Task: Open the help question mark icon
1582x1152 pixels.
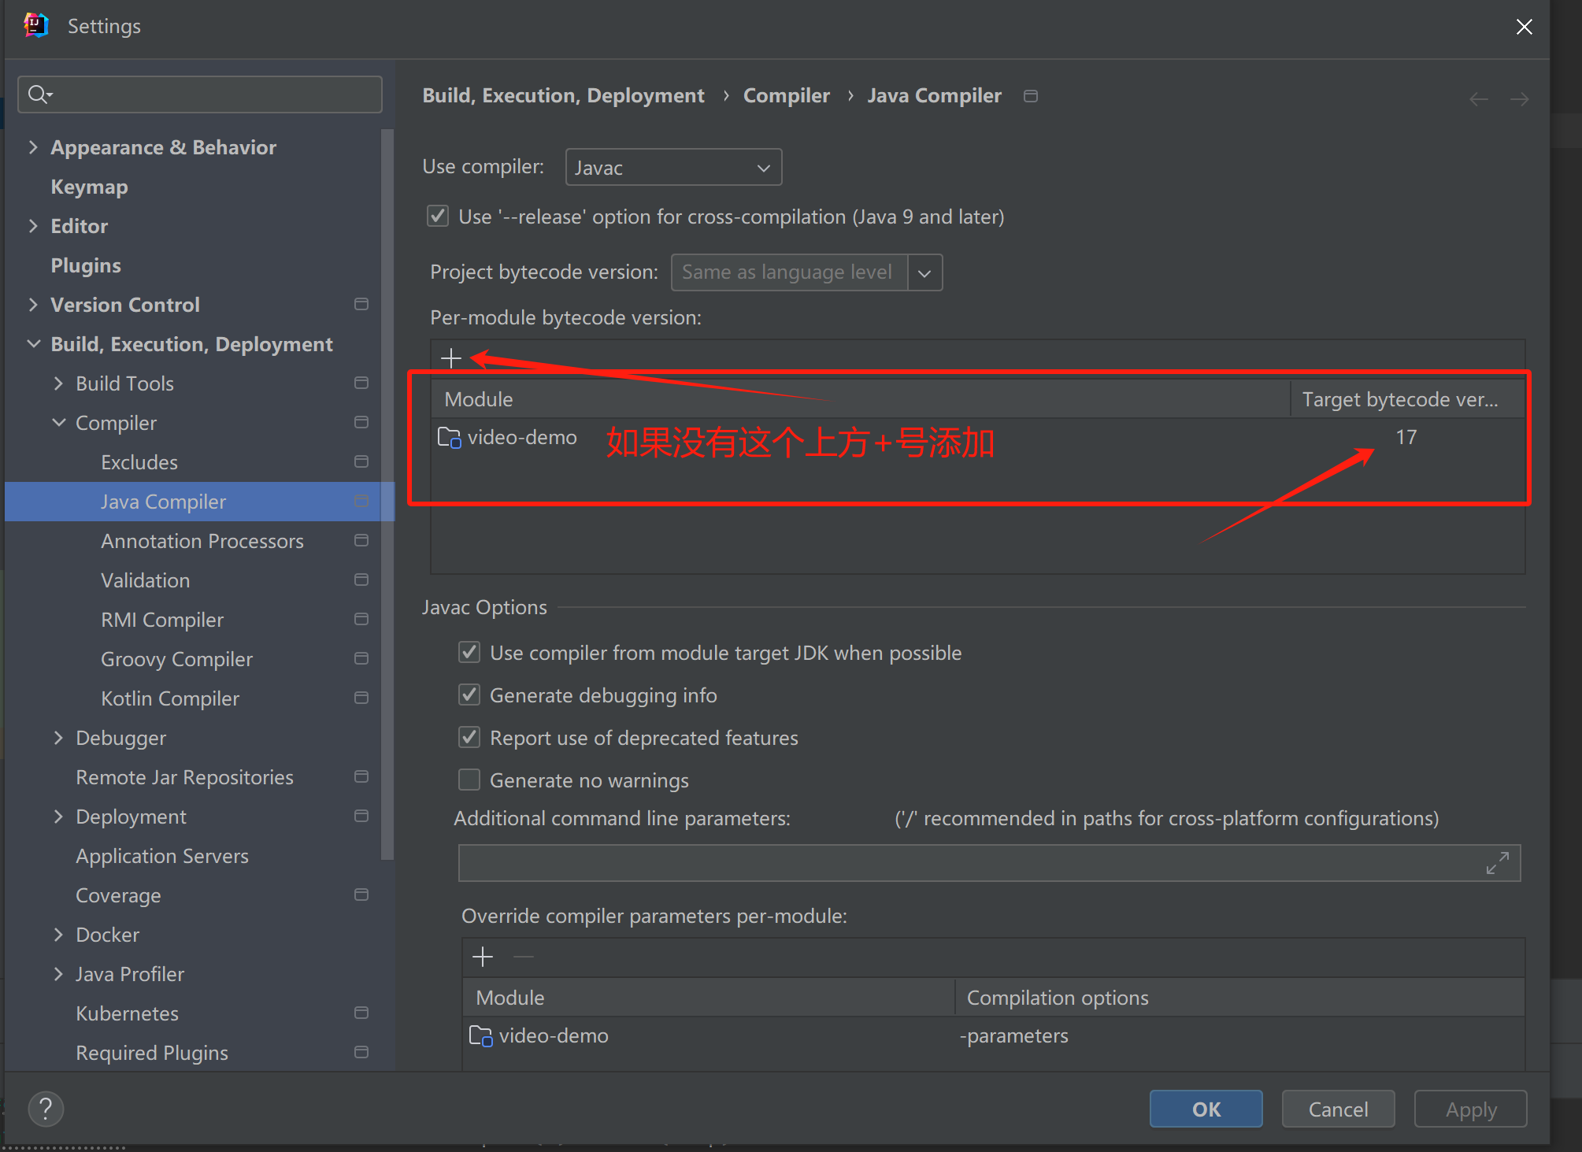Action: 46,1108
